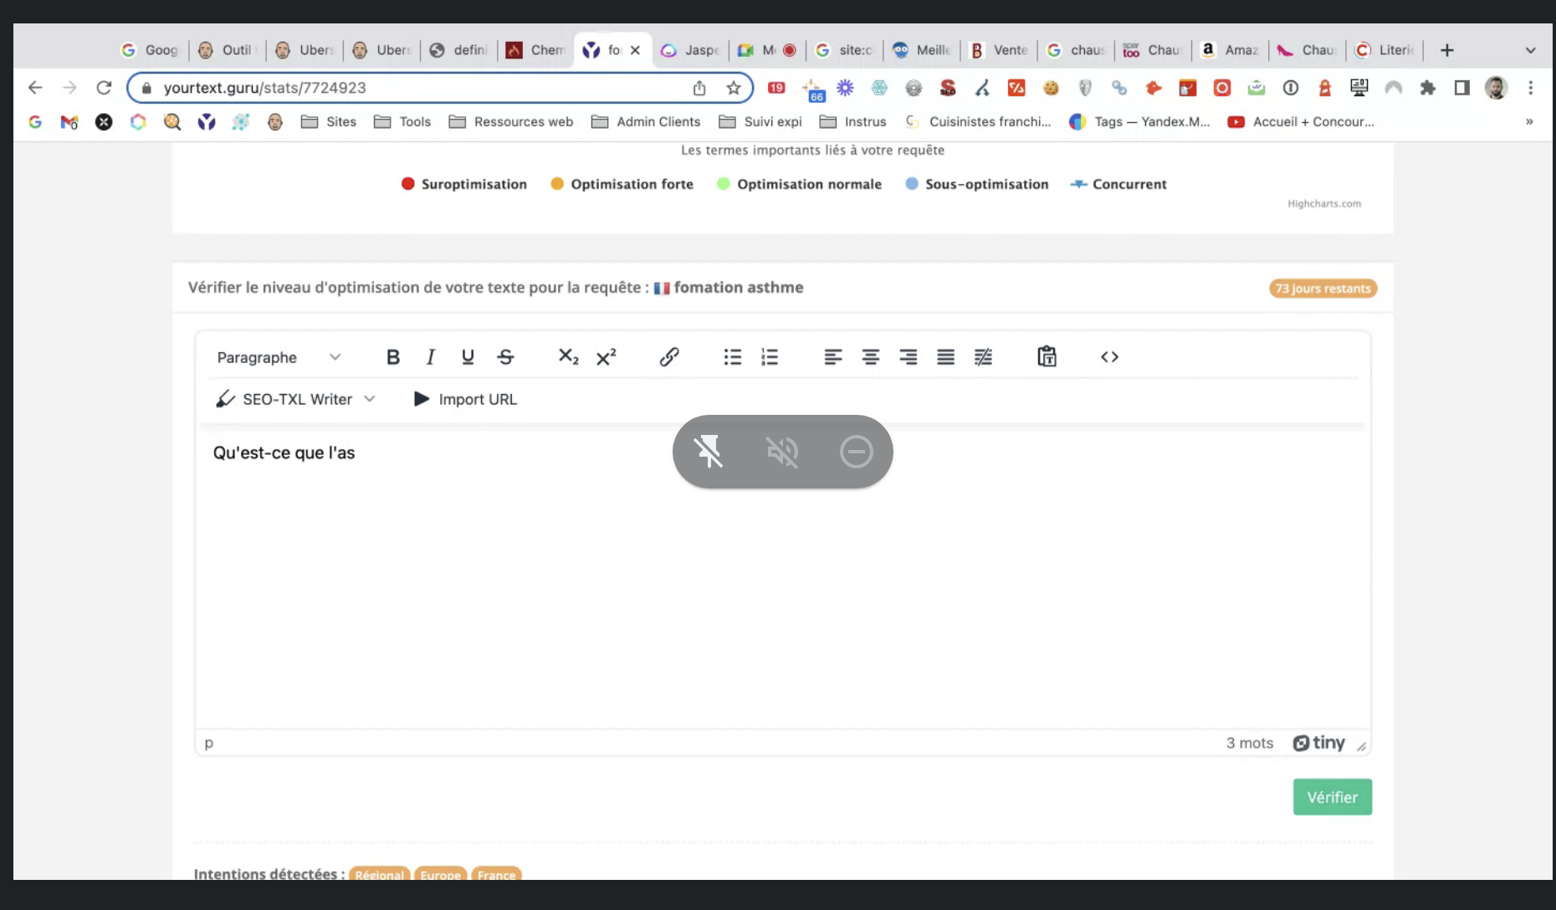The image size is (1556, 910).
Task: Open the Chrome profile avatar
Action: click(1496, 88)
